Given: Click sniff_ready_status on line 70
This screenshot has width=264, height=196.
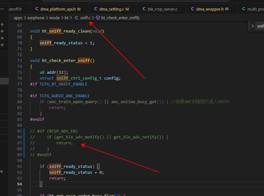Looking at the screenshot, I should click(61, 43).
